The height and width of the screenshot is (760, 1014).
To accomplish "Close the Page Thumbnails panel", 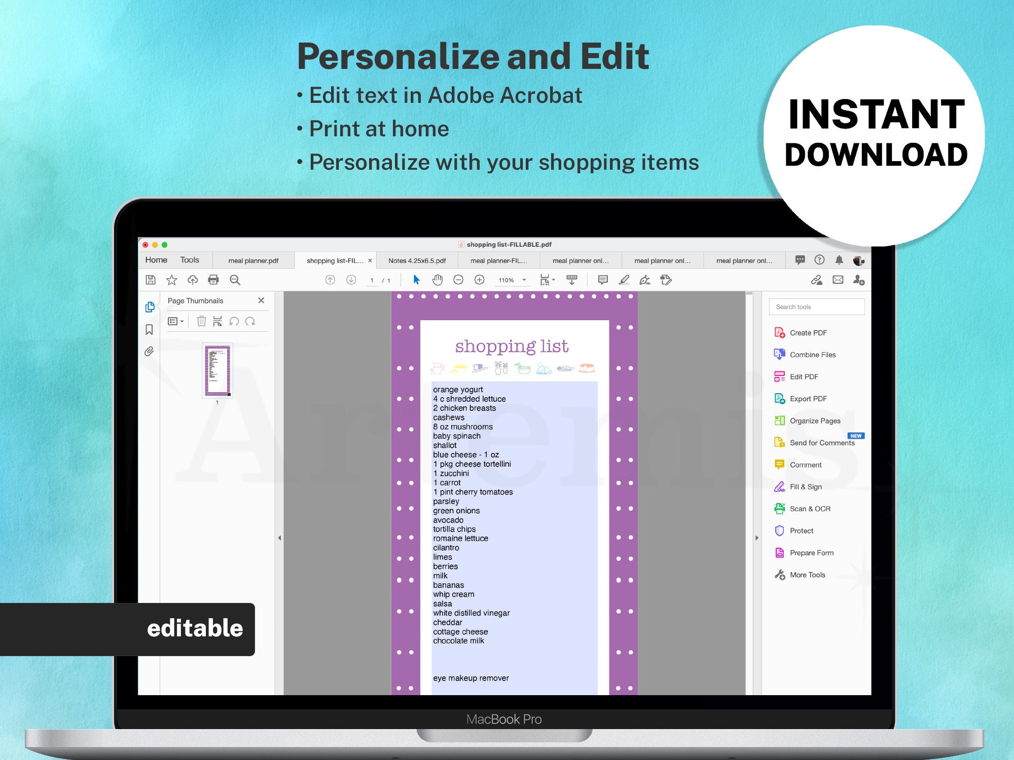I will point(261,300).
